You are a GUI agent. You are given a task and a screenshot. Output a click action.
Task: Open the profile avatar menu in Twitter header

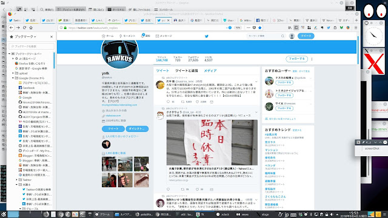[292, 36]
